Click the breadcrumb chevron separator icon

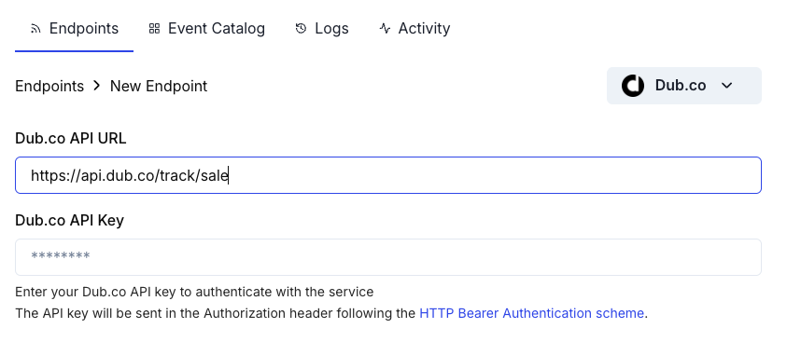tap(97, 86)
